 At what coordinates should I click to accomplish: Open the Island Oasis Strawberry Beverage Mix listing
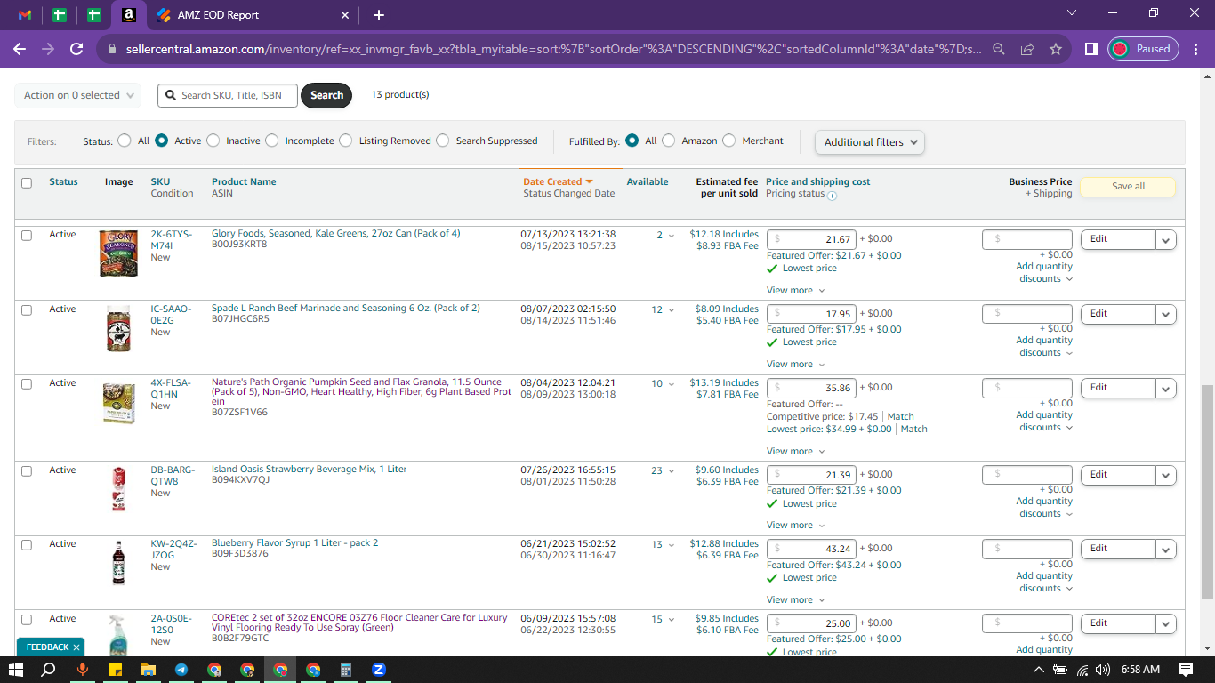[x=310, y=469]
